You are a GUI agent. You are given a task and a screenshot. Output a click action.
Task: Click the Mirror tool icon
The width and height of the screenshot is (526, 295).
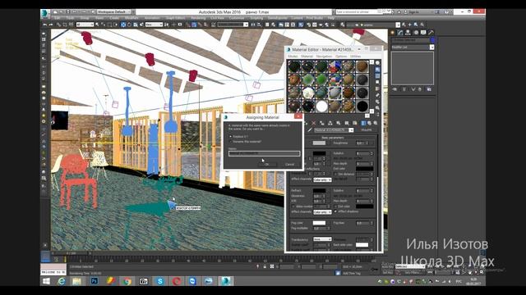[253, 25]
